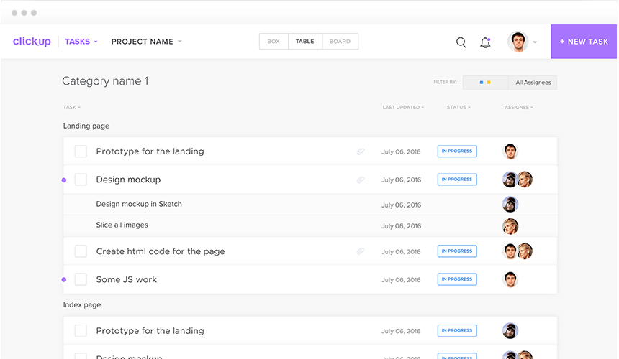619x359 pixels.
Task: Click attachment paperclip on Prototype for the landing
Action: tap(361, 151)
